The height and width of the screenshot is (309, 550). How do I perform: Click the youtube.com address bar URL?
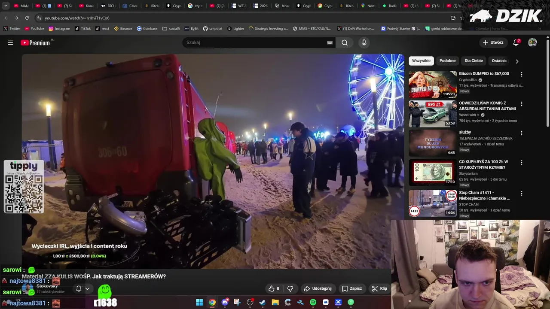77,18
